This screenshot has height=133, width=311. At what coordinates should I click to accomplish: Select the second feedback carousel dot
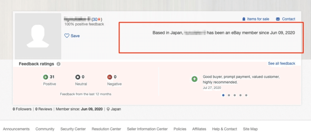pos(229,95)
